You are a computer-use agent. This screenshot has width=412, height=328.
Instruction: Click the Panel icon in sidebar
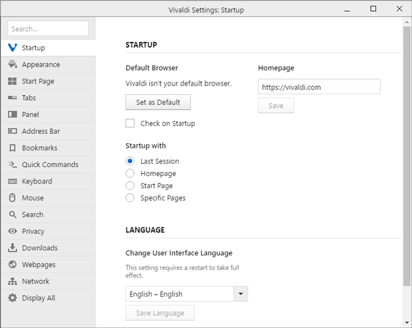[12, 114]
